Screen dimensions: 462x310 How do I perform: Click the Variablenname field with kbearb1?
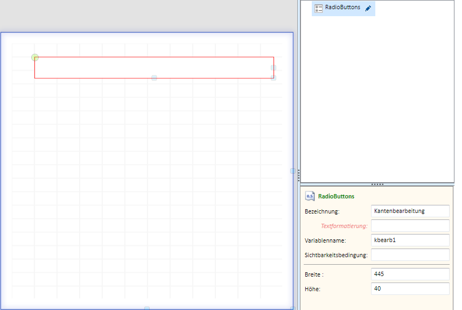[410, 240]
